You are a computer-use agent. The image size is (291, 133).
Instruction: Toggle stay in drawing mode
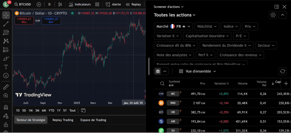pos(6,116)
